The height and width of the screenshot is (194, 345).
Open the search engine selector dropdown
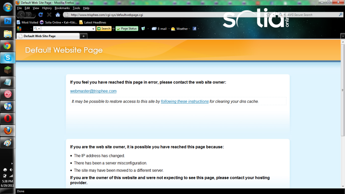click(282, 15)
